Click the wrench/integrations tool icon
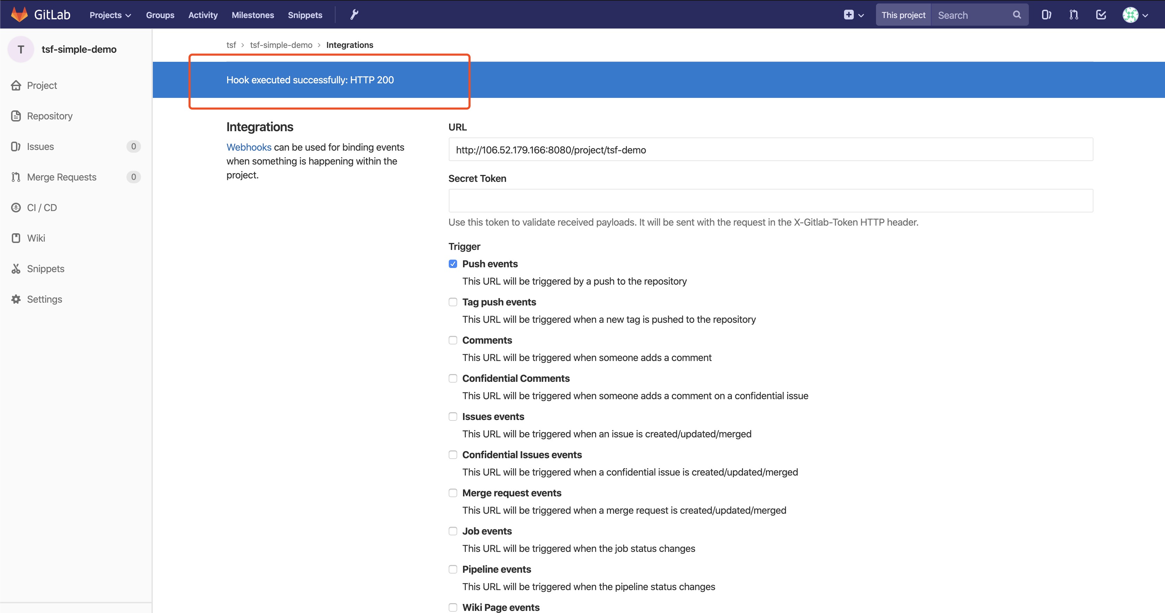Screen dimensions: 1165x613 coord(354,15)
